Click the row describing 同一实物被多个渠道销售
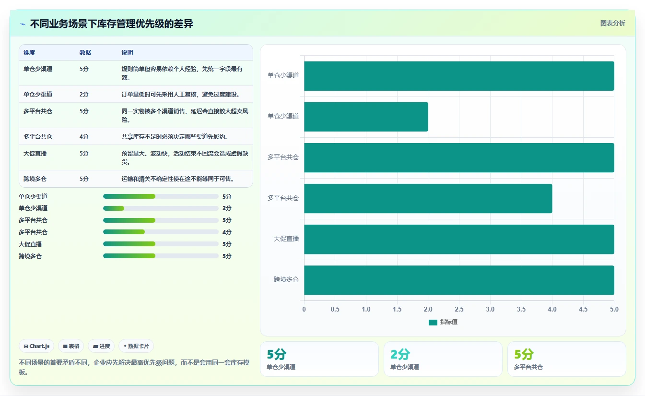Screen dimensions: 645x396 [136, 115]
